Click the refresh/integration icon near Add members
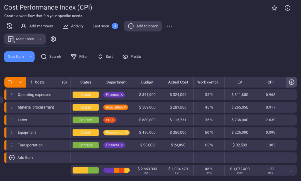The width and height of the screenshot is (301, 181). click(9, 26)
